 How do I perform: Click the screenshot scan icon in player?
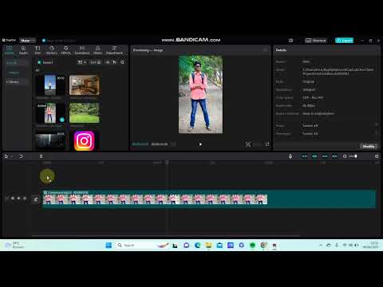(248, 144)
